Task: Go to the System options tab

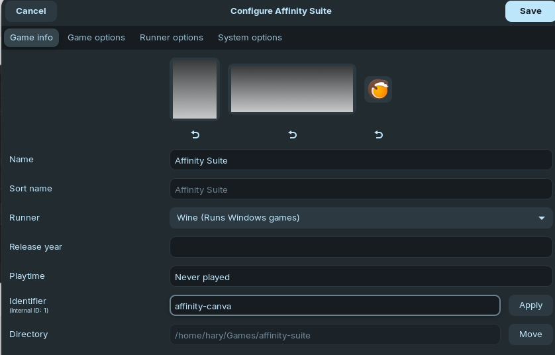Action: (250, 38)
